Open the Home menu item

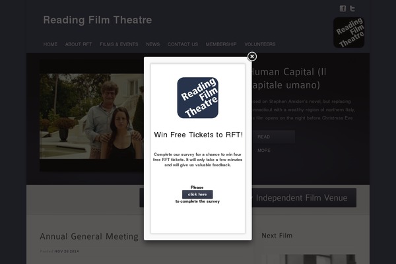pos(50,44)
